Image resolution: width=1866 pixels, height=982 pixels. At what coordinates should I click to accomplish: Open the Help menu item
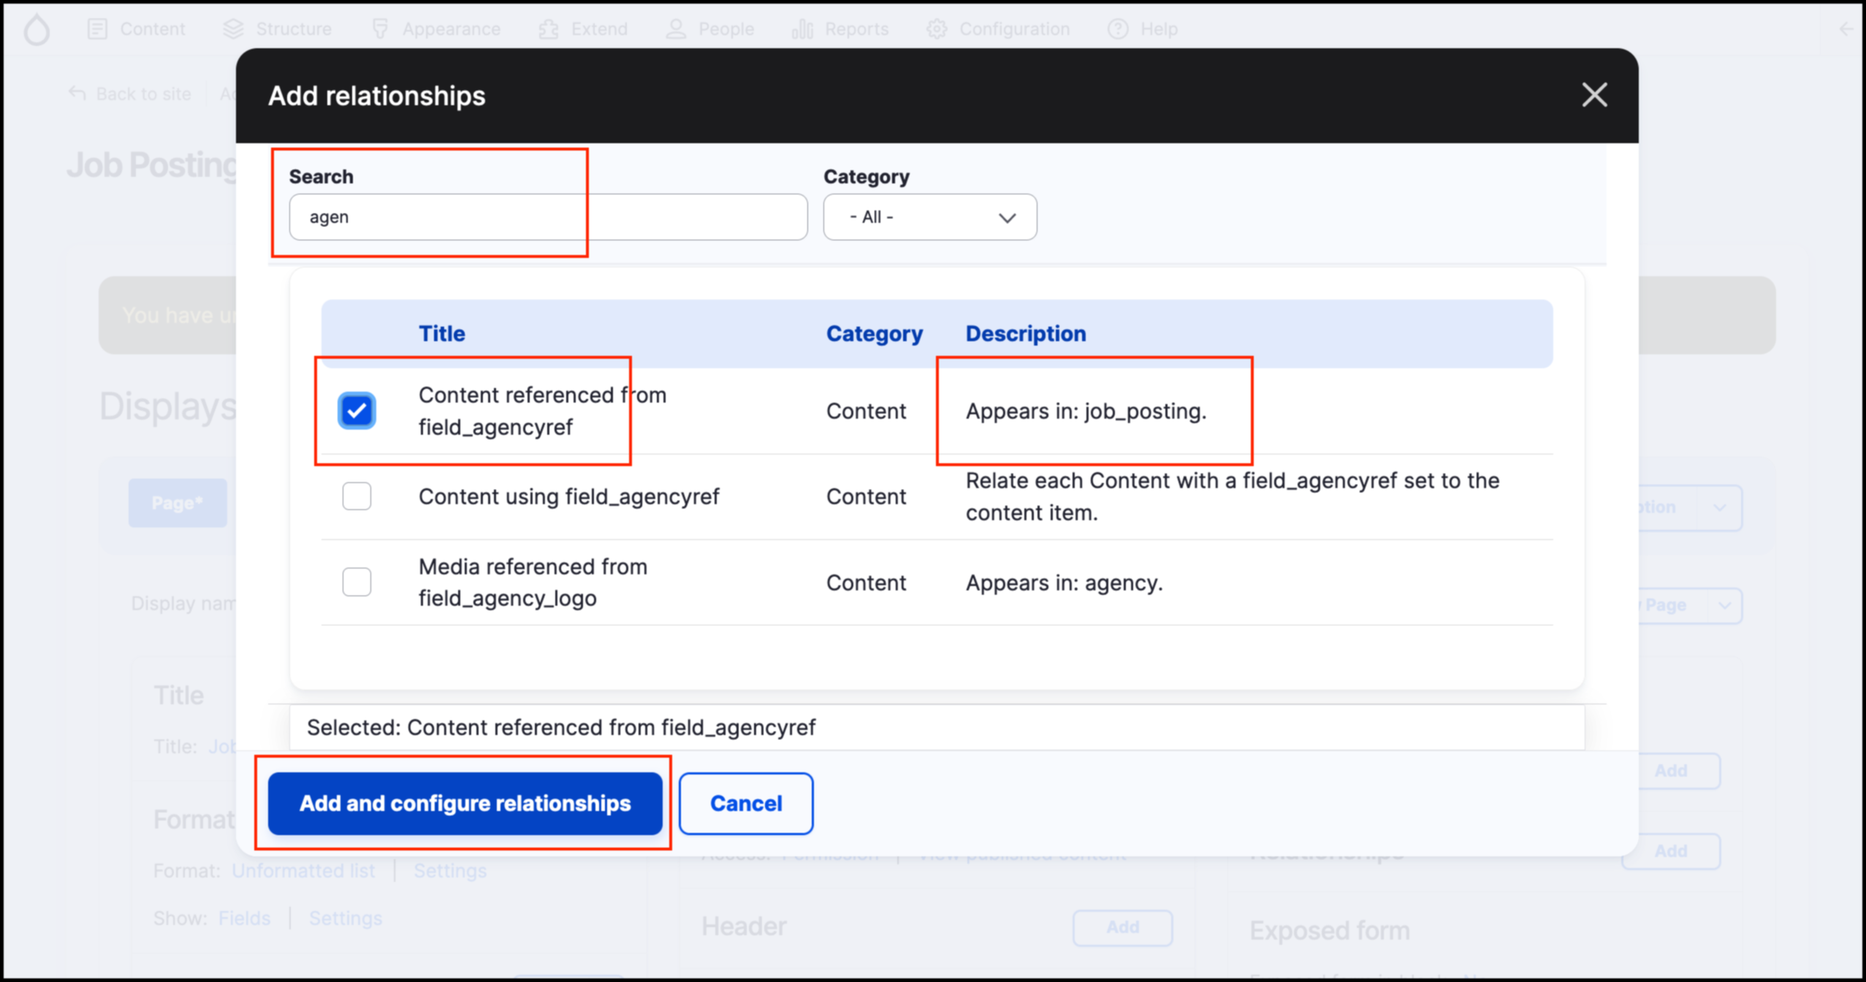(1143, 29)
